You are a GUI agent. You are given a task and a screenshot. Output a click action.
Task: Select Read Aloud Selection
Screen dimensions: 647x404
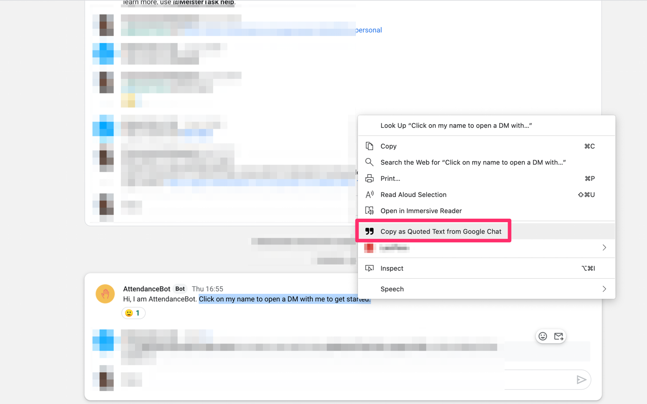[x=486, y=194]
